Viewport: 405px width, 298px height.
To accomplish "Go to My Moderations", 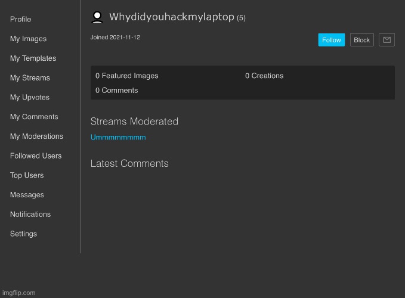I will [x=36, y=136].
